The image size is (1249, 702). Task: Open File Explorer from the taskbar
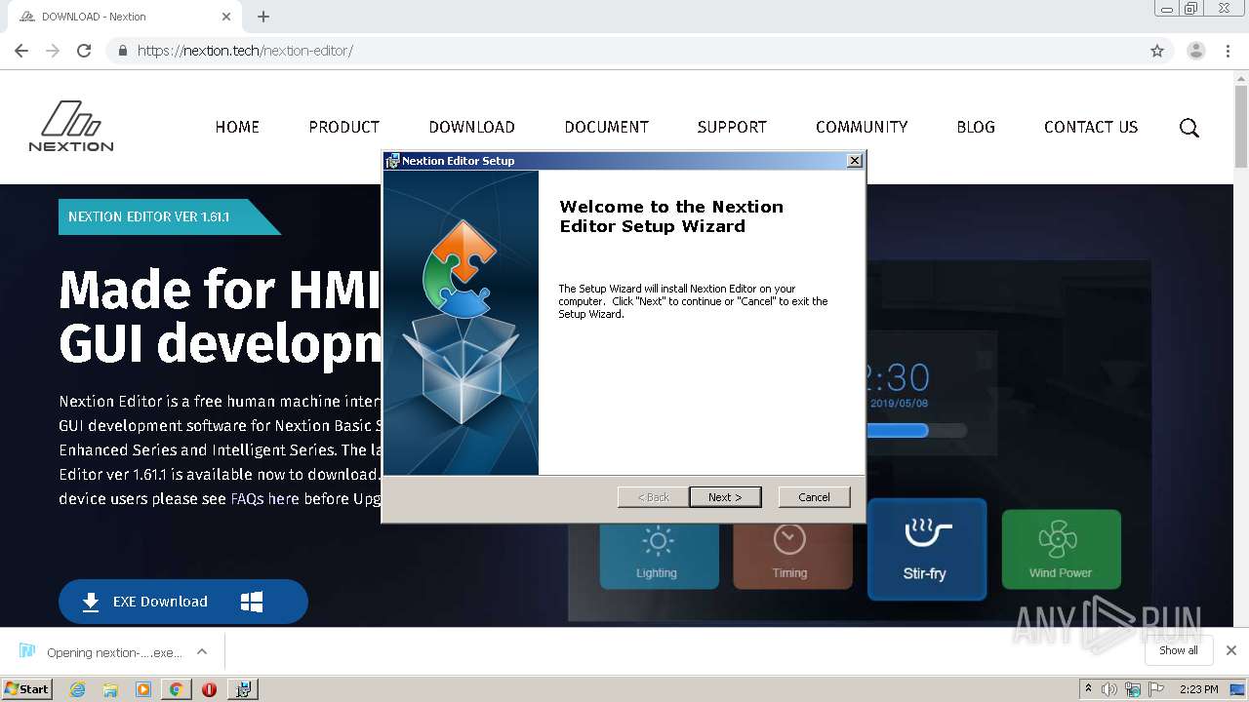pyautogui.click(x=110, y=689)
